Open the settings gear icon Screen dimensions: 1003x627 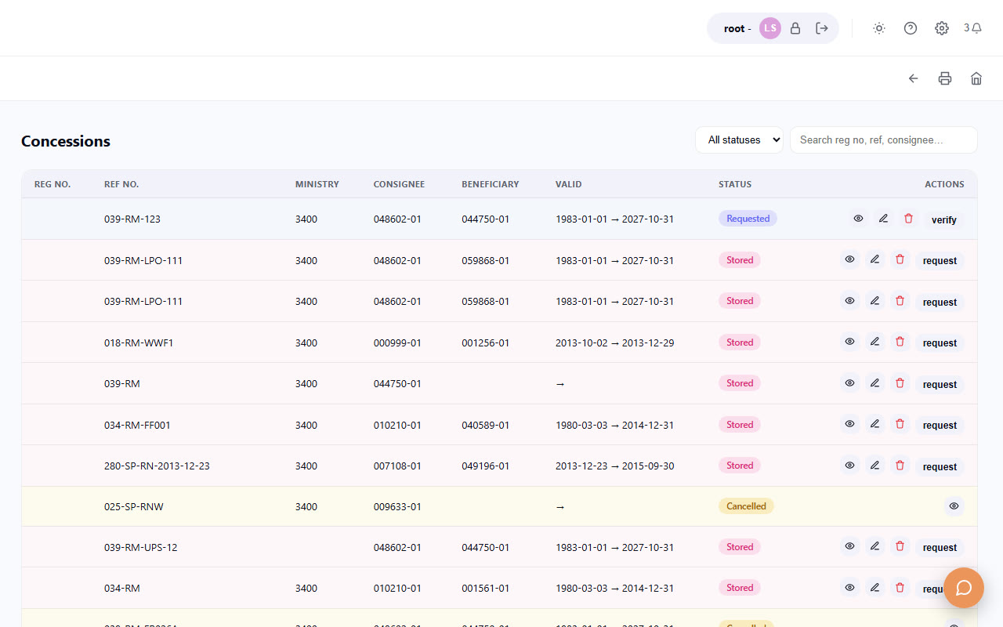click(942, 28)
